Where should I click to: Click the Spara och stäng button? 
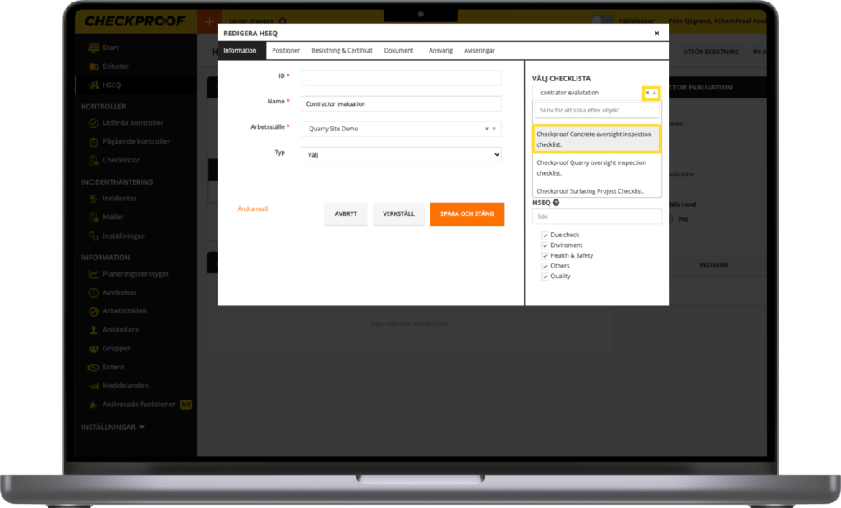pos(466,213)
